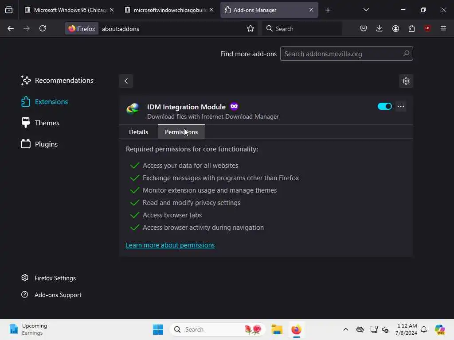Open the Windows Start menu
This screenshot has height=340, width=454.
(158, 329)
